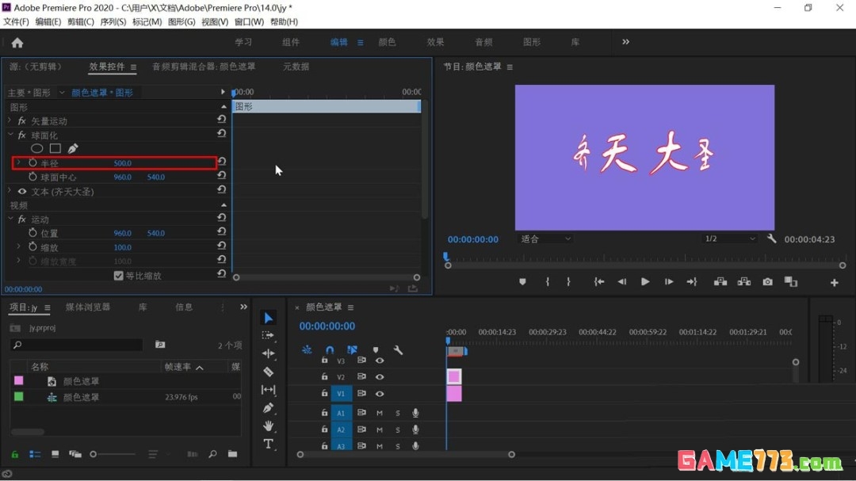This screenshot has width=856, height=481.
Task: Open the 文件 menu
Action: (x=16, y=21)
